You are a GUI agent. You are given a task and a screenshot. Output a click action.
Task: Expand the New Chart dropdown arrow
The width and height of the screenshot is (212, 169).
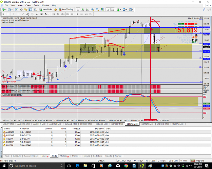tap(6, 10)
